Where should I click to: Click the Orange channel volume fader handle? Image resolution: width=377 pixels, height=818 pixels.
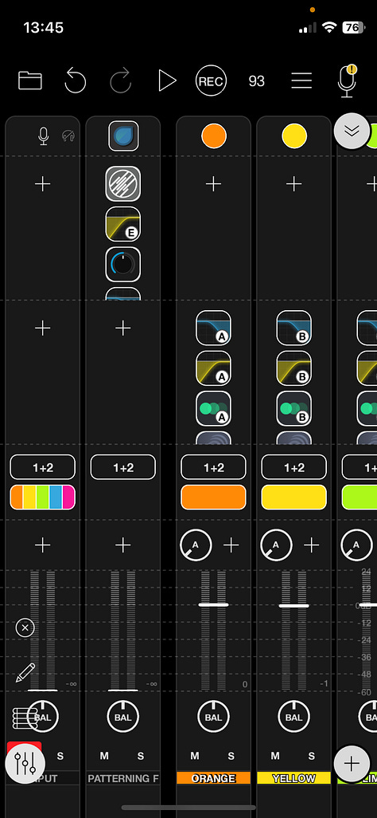(x=213, y=604)
